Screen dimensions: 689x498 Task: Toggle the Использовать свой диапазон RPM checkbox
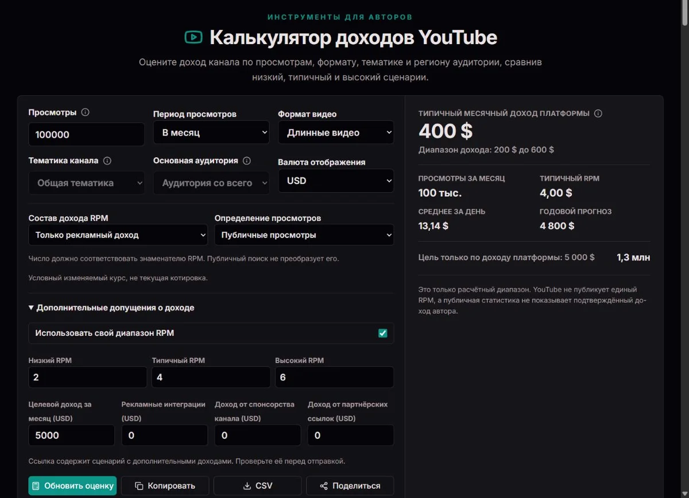point(383,333)
